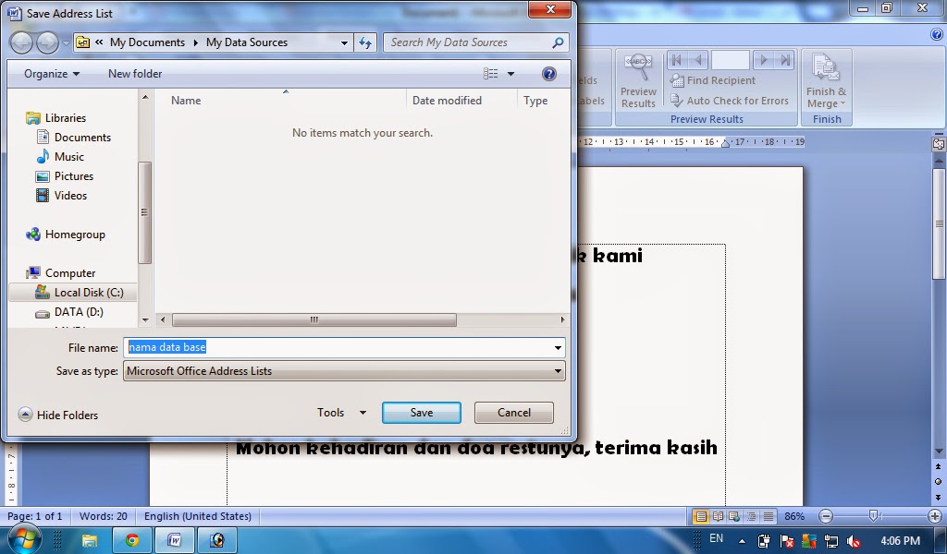Open the Save as type dropdown
Image resolution: width=947 pixels, height=554 pixels.
(x=558, y=370)
